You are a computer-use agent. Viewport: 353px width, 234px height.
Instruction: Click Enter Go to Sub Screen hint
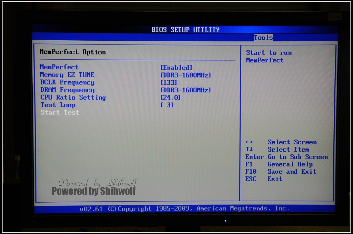tap(286, 157)
